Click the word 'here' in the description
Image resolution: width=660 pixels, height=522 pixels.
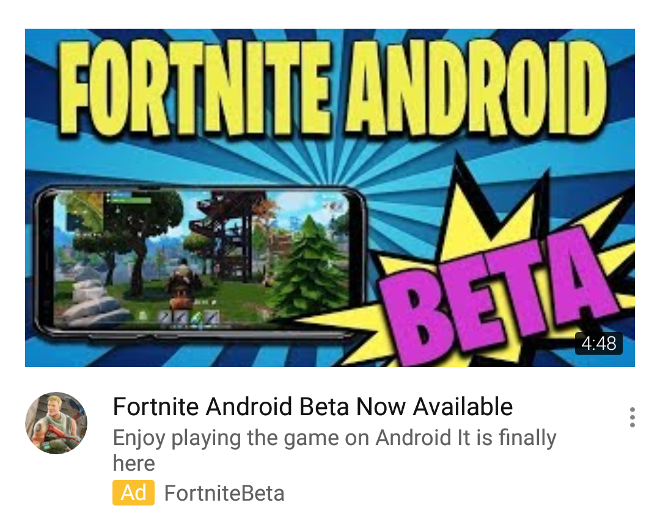tap(134, 463)
